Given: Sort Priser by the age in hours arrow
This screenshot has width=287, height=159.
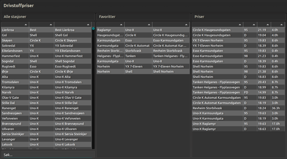Looking at the screenshot, I should [282, 25].
